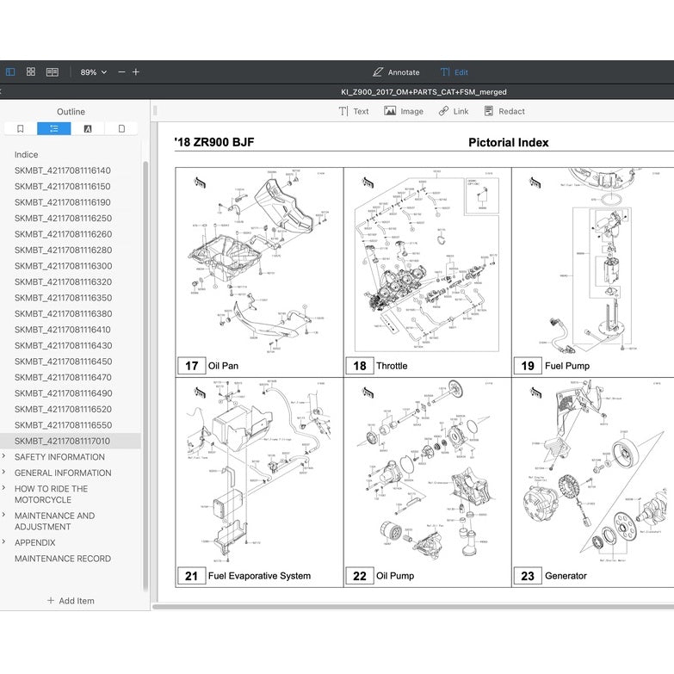Switch to Annotate mode
Viewport: 674px width, 674px height.
(396, 72)
